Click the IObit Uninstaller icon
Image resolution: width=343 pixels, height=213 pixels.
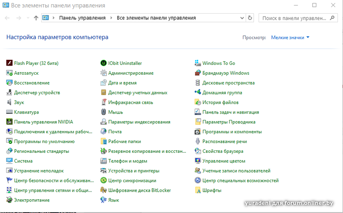pyautogui.click(x=103, y=63)
